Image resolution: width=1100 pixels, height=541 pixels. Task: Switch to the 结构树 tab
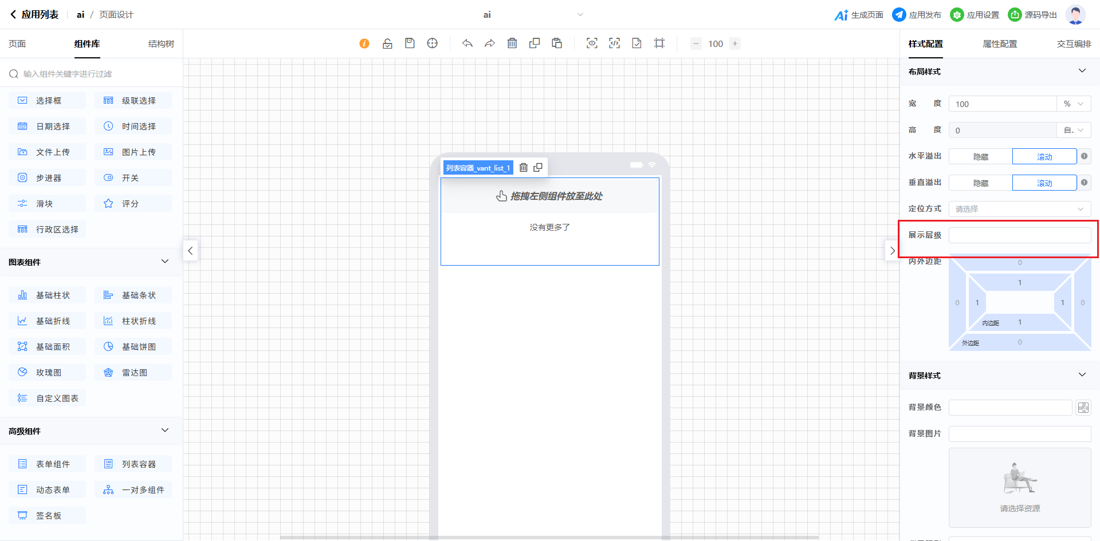click(161, 44)
